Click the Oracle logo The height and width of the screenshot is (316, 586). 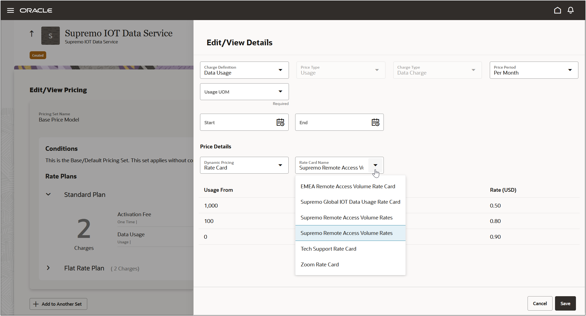click(36, 10)
